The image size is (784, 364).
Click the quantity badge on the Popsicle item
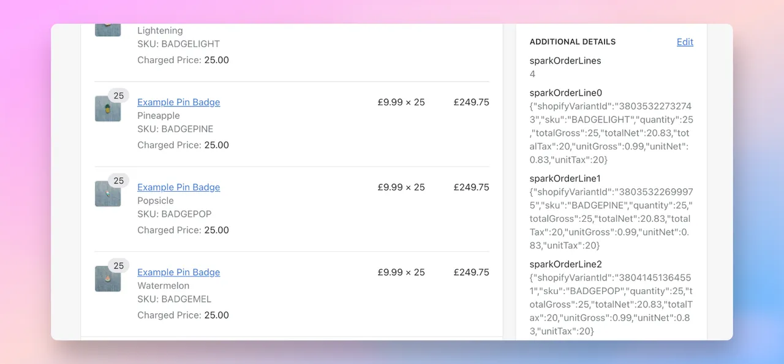click(x=118, y=181)
